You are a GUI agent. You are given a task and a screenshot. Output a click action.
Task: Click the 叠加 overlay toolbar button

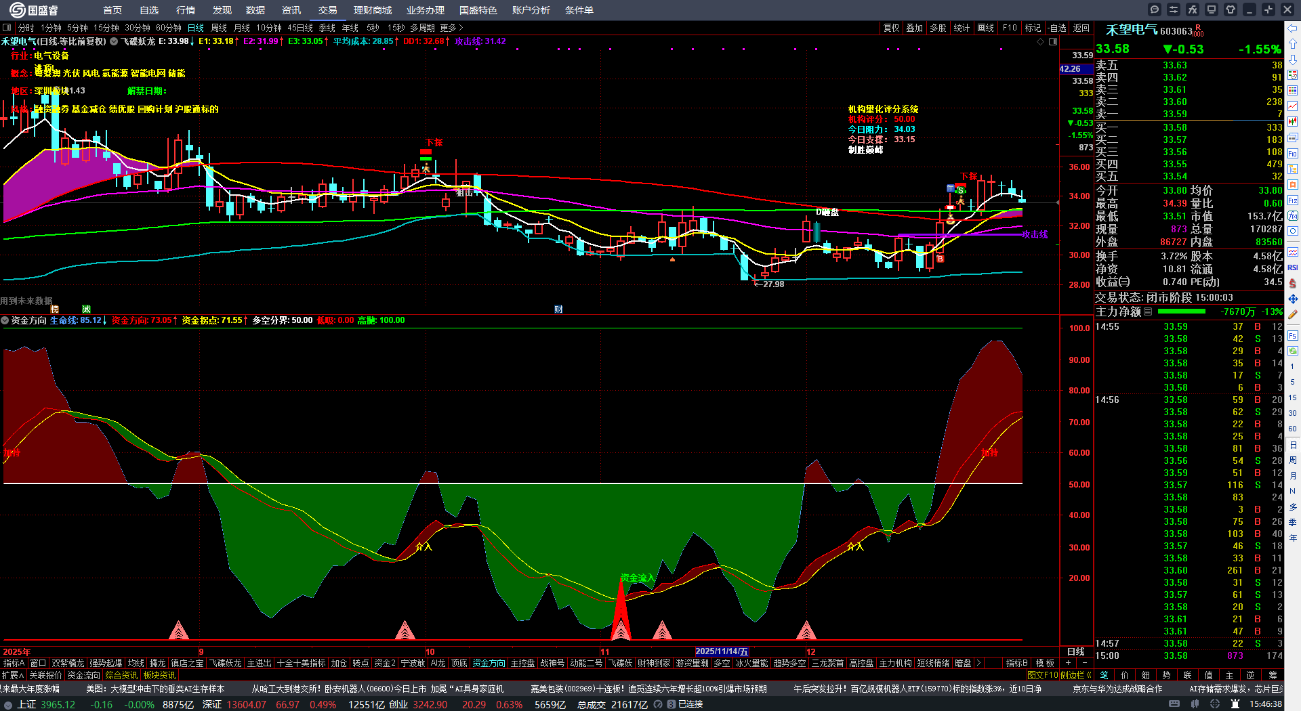[x=915, y=28]
